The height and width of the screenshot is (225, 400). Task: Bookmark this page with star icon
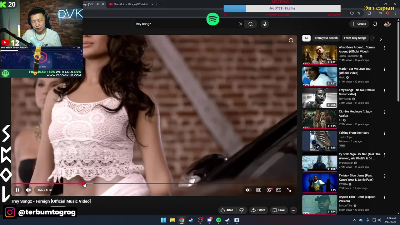tap(359, 13)
